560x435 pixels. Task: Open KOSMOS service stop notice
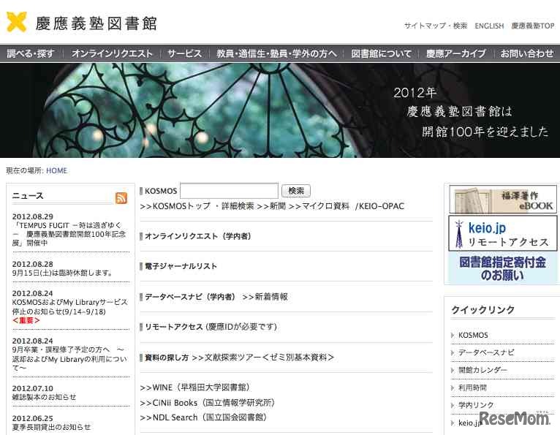pyautogui.click(x=70, y=307)
